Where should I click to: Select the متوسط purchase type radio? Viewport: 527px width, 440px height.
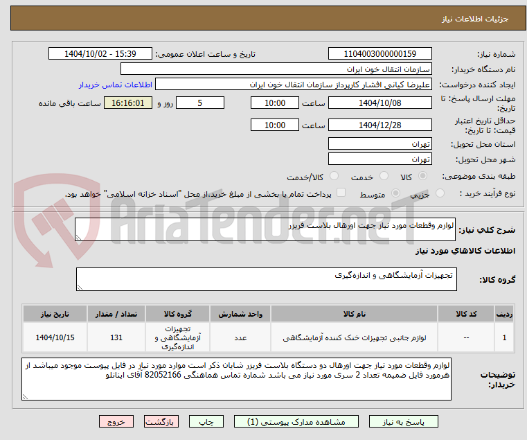(396, 193)
